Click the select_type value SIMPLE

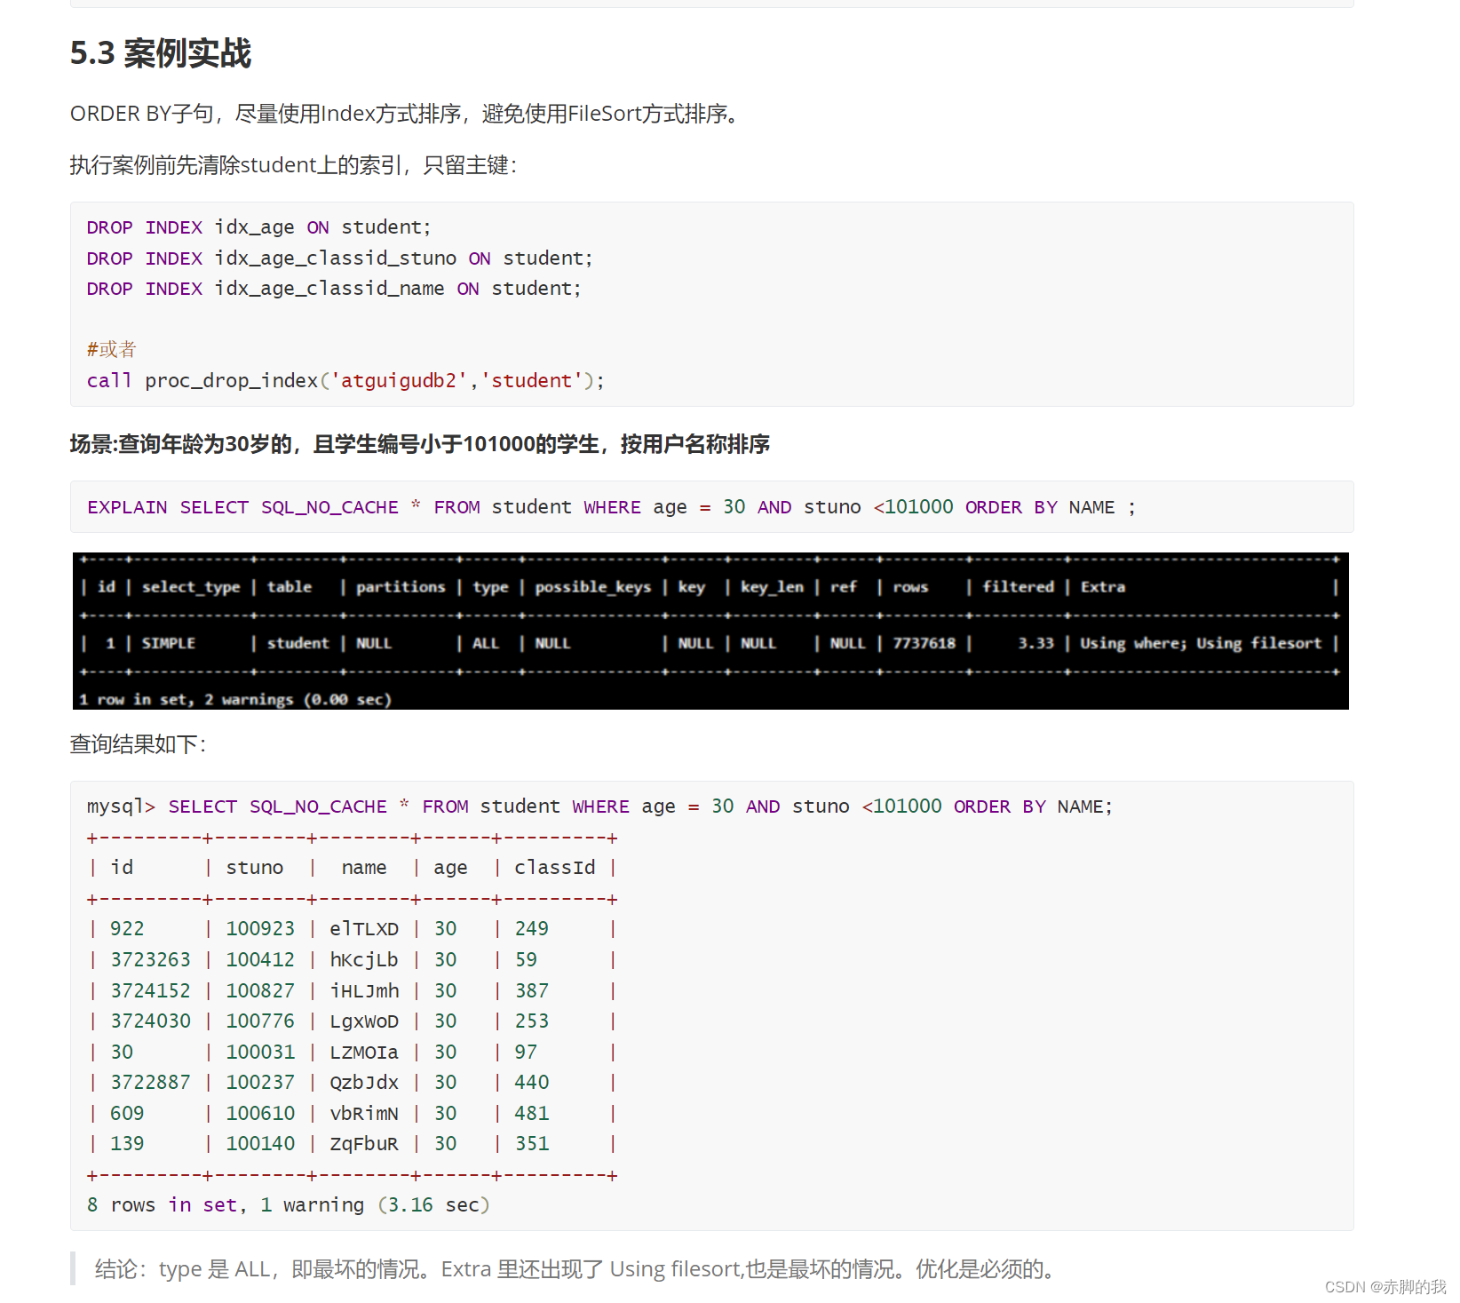pos(169,643)
